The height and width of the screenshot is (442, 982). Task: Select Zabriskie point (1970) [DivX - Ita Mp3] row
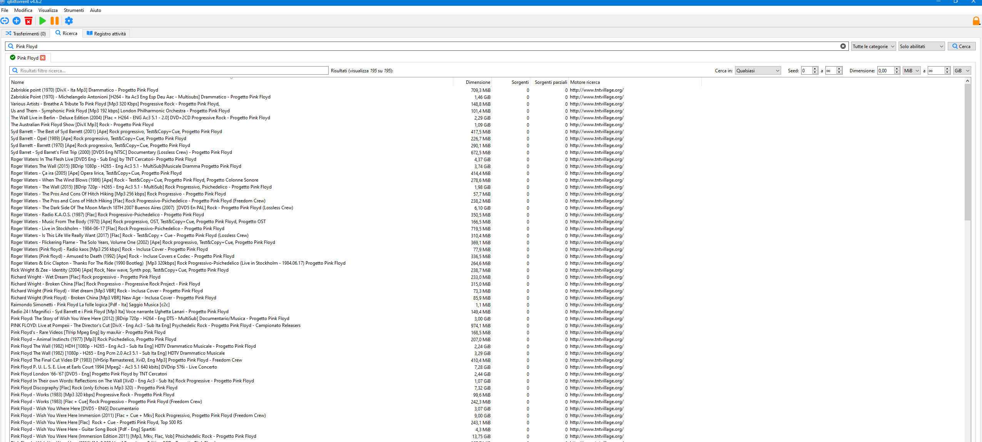356,90
